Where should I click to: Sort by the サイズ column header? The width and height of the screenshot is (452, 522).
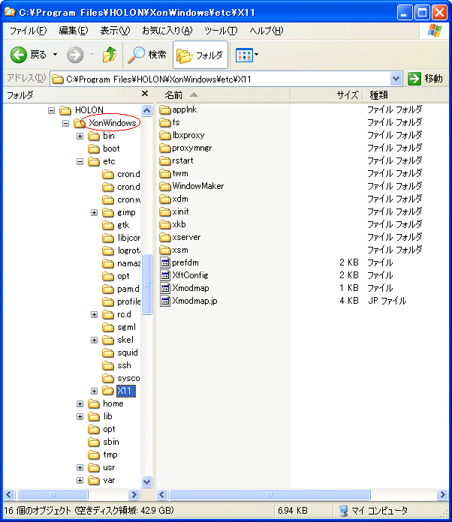tap(327, 95)
